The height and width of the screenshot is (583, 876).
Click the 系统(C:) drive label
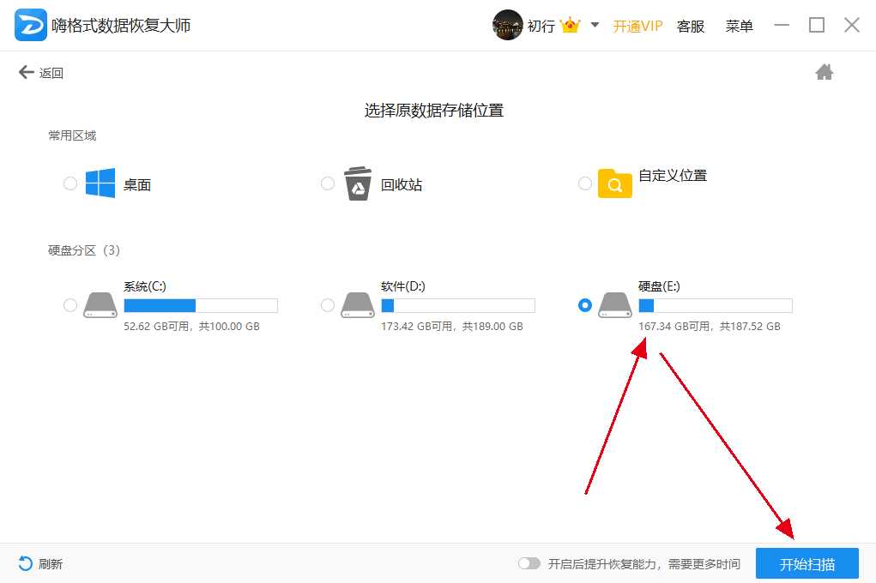[145, 286]
